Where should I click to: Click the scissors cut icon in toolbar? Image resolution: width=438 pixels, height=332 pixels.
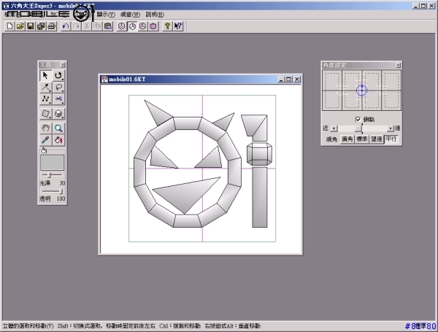click(x=87, y=26)
